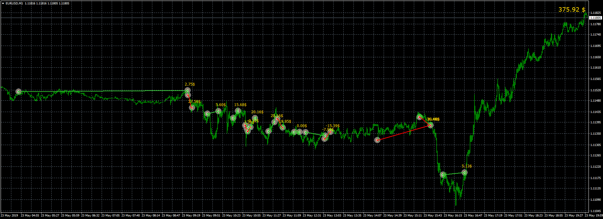The image size is (603, 219).
Task: Click the entry marker of the 5.13$ trade
Action: [x=443, y=175]
